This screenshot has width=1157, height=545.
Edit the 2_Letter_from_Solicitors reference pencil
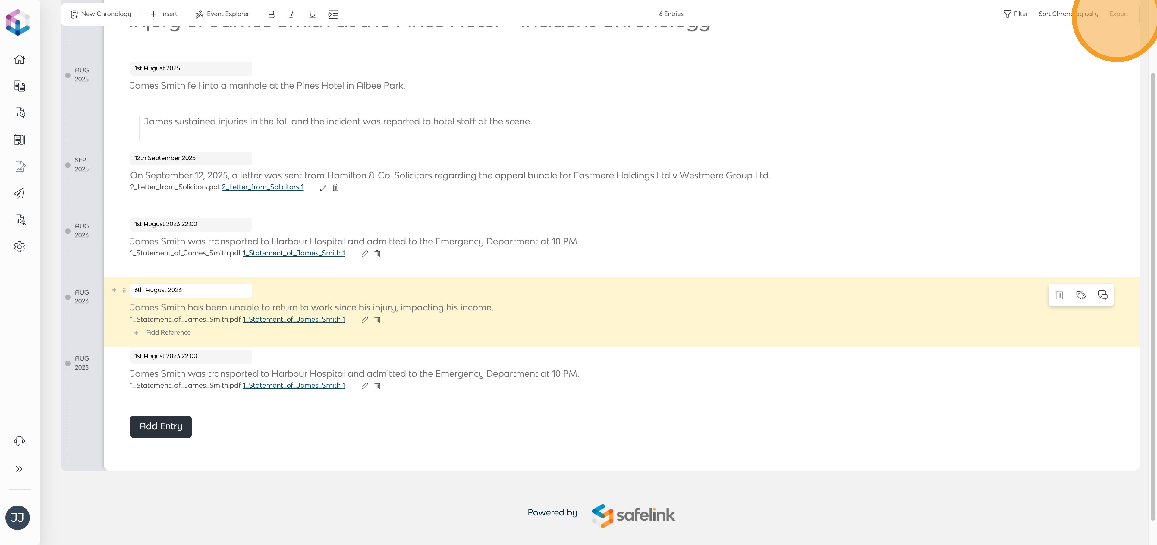pyautogui.click(x=323, y=187)
